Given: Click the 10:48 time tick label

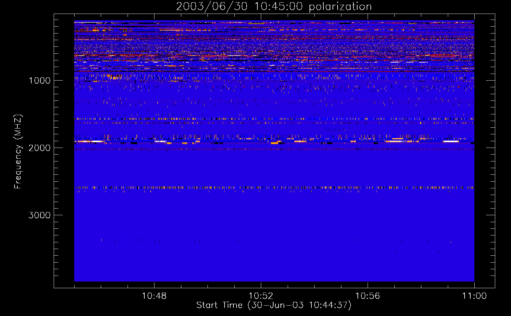Looking at the screenshot, I should point(154,296).
